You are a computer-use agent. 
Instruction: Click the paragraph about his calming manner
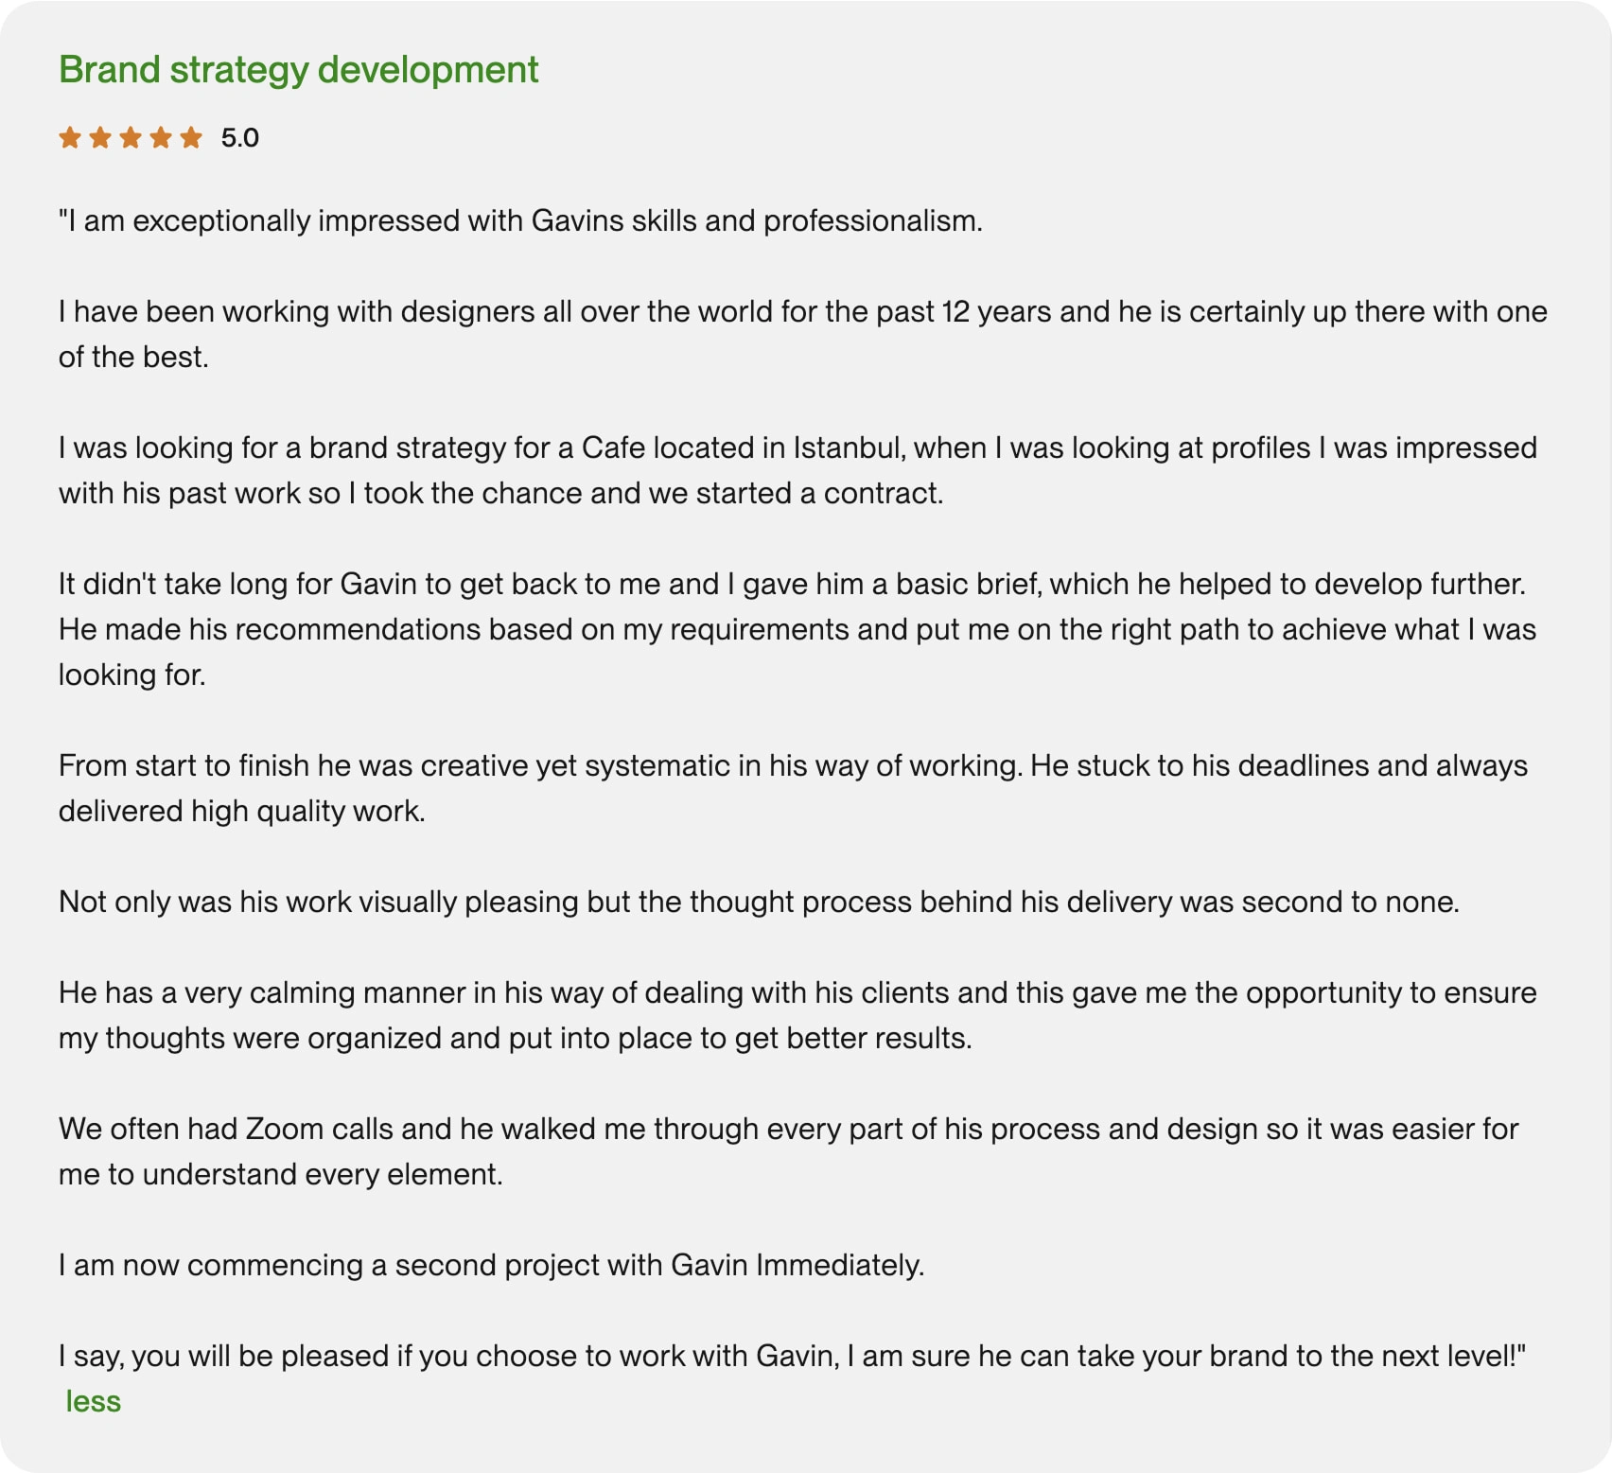[797, 992]
